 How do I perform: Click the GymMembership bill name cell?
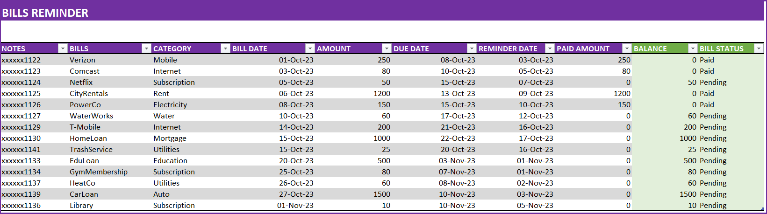(110, 172)
